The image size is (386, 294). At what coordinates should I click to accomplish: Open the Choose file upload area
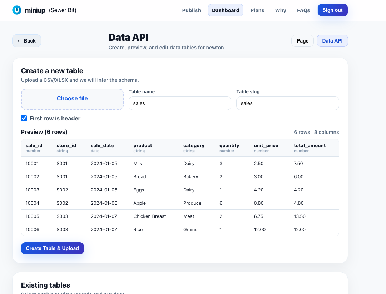(x=72, y=98)
